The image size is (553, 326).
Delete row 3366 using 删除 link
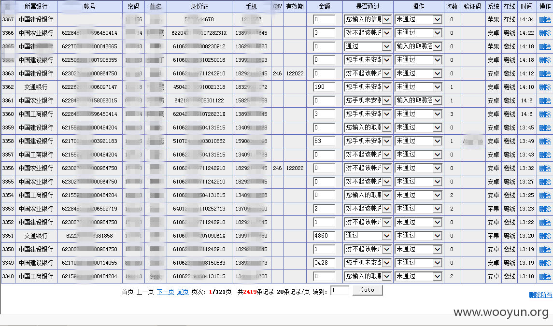coord(545,33)
